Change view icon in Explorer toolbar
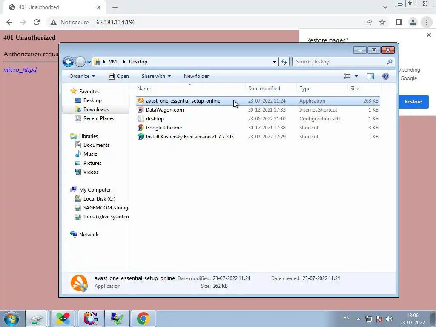 [347, 76]
